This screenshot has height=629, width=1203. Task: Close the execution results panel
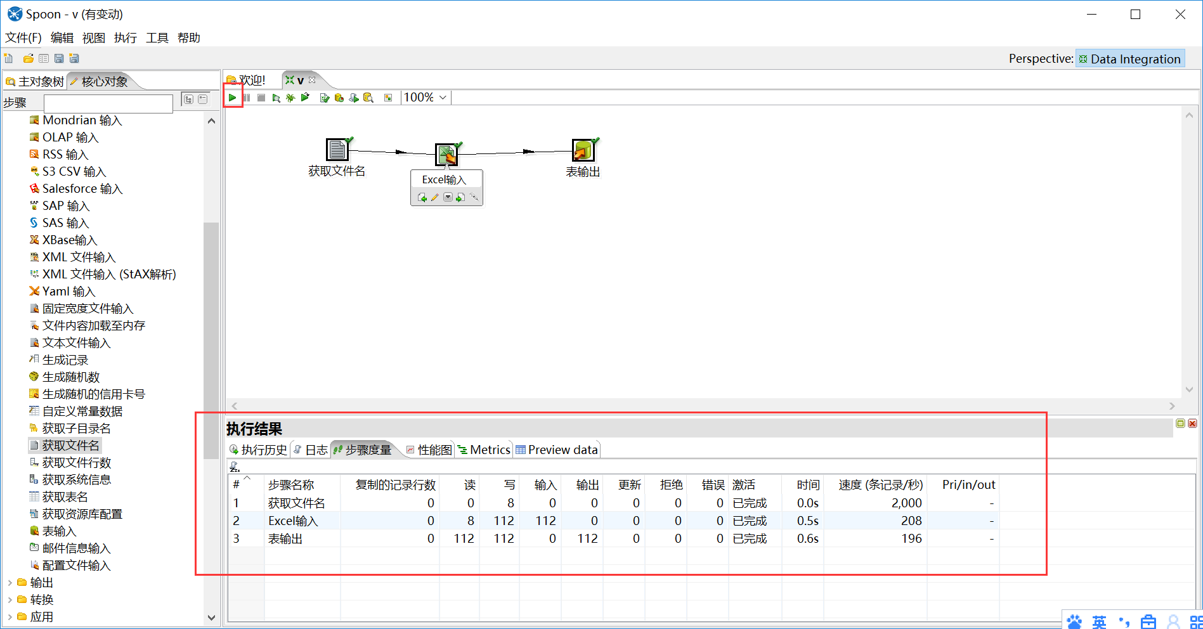[1192, 423]
